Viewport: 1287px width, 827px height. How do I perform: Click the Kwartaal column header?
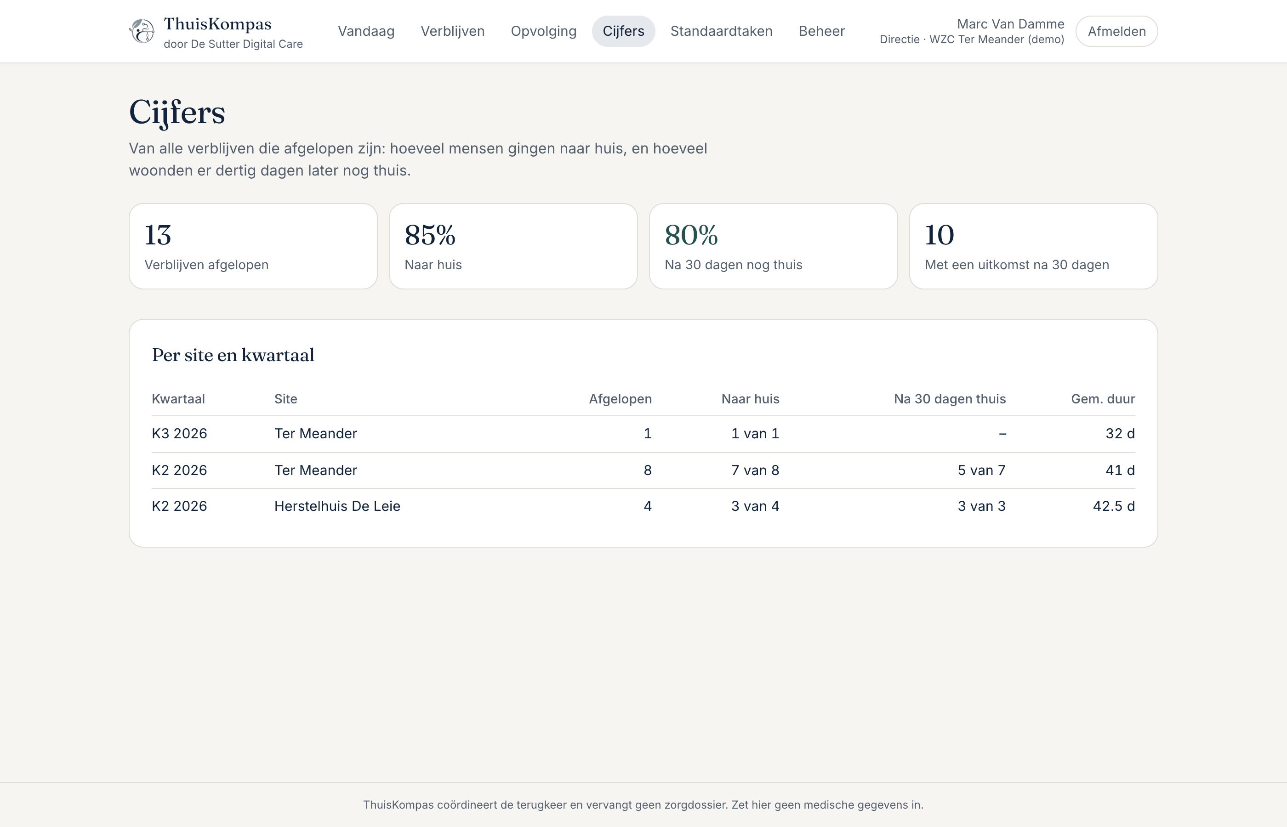(178, 399)
